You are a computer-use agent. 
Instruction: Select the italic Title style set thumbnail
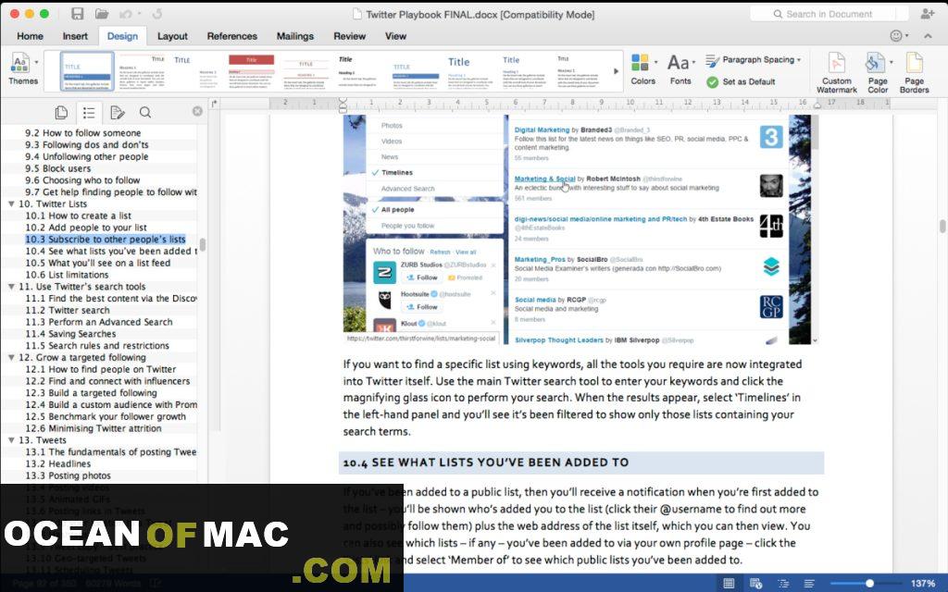tap(359, 71)
